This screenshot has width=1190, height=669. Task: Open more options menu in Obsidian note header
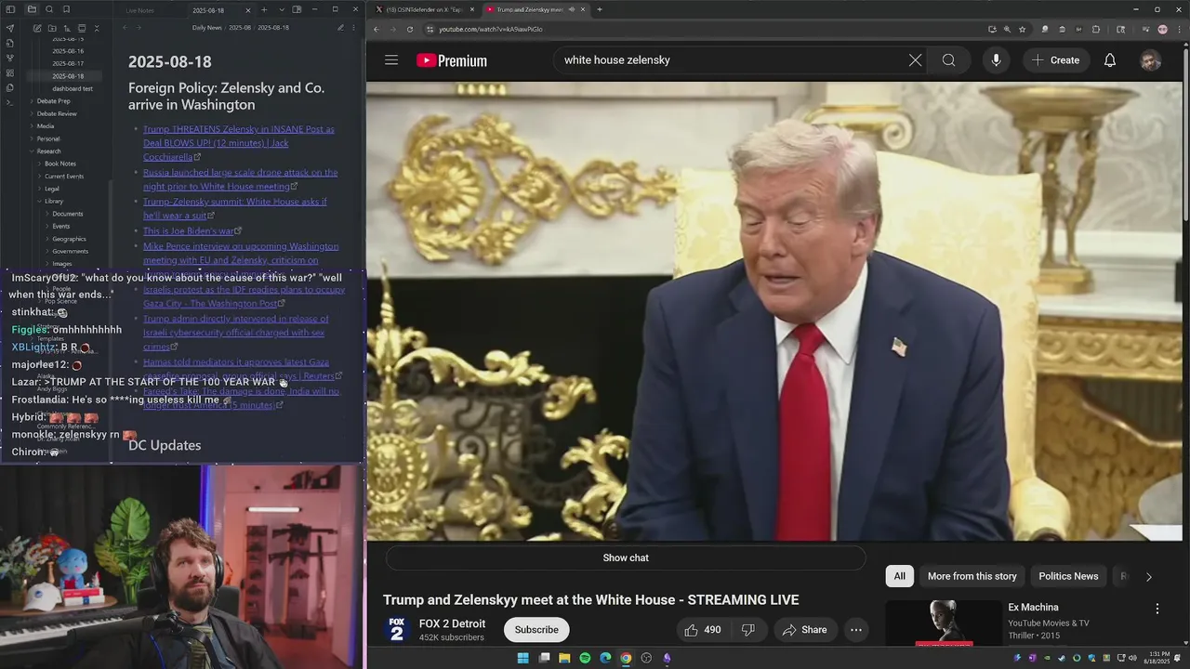point(355,28)
